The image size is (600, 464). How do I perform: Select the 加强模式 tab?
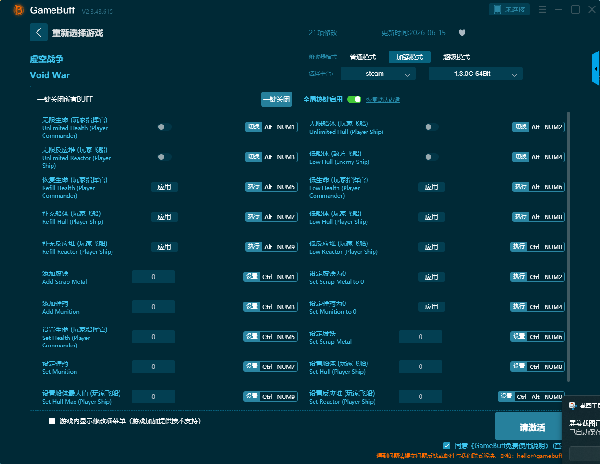pyautogui.click(x=410, y=57)
